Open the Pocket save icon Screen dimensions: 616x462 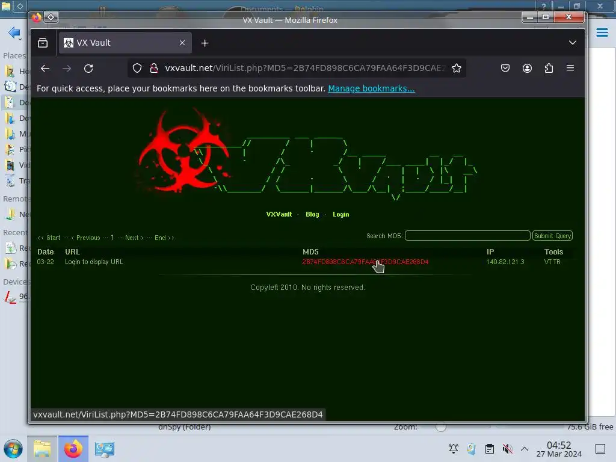(505, 69)
